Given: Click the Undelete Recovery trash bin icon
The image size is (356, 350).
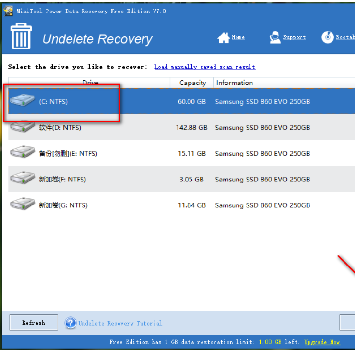Looking at the screenshot, I should click(21, 36).
